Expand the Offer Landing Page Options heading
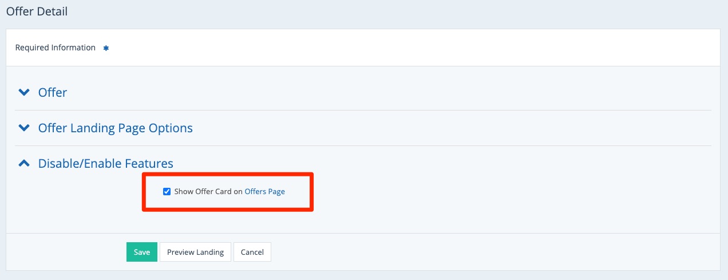 point(115,128)
